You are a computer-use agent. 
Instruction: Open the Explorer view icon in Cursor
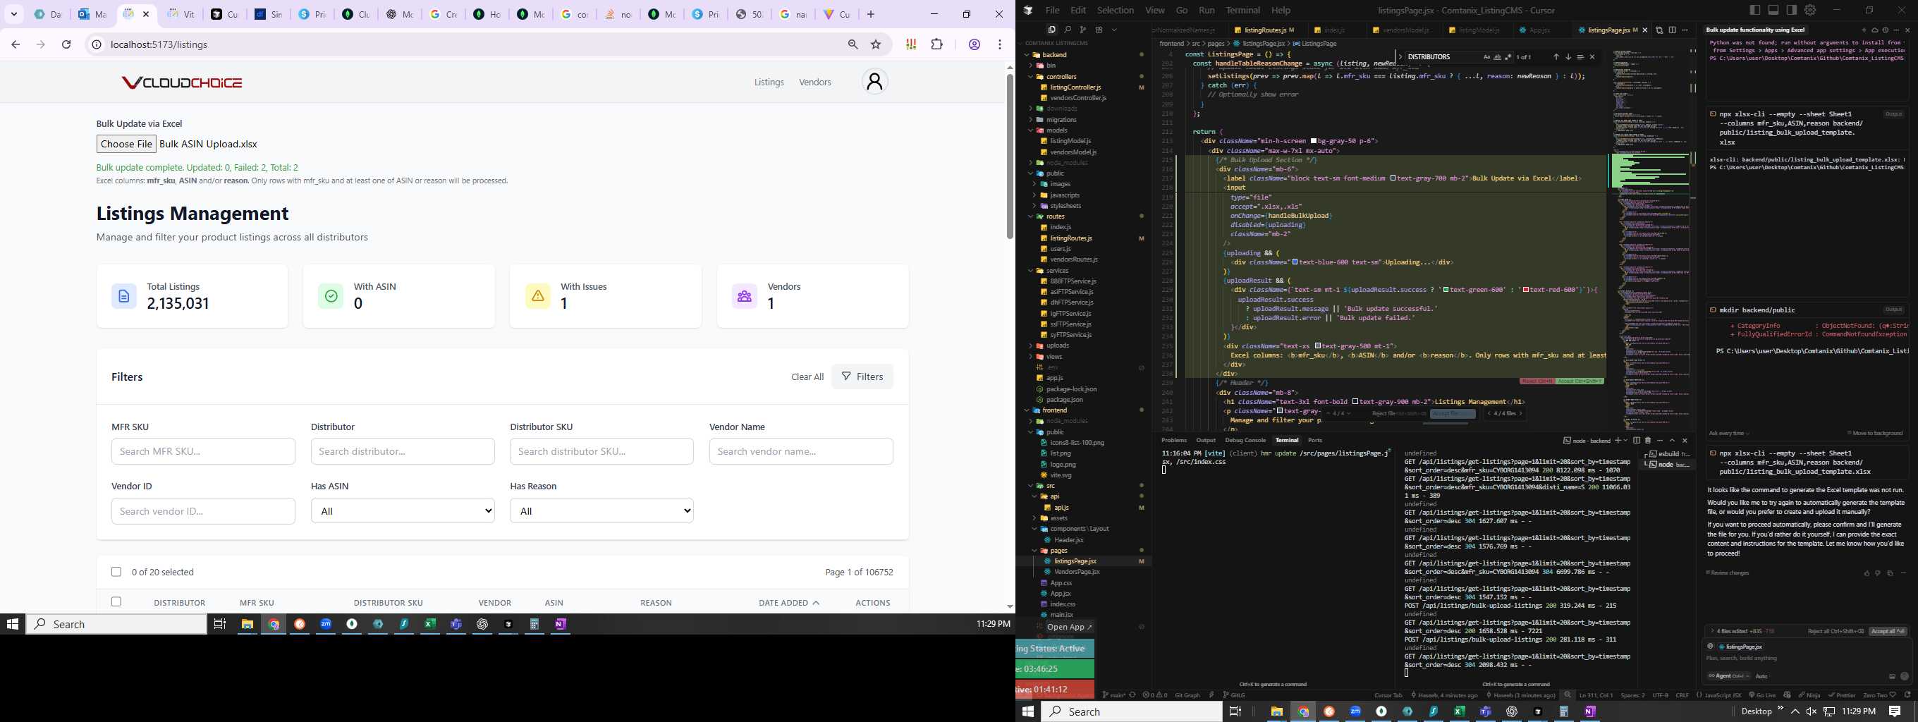point(1051,30)
